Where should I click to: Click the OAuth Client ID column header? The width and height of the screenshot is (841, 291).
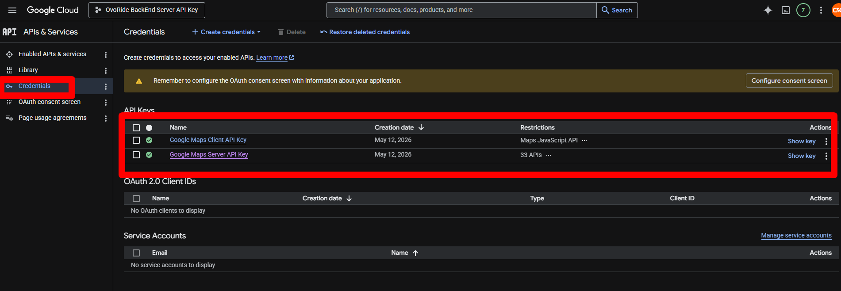click(682, 198)
